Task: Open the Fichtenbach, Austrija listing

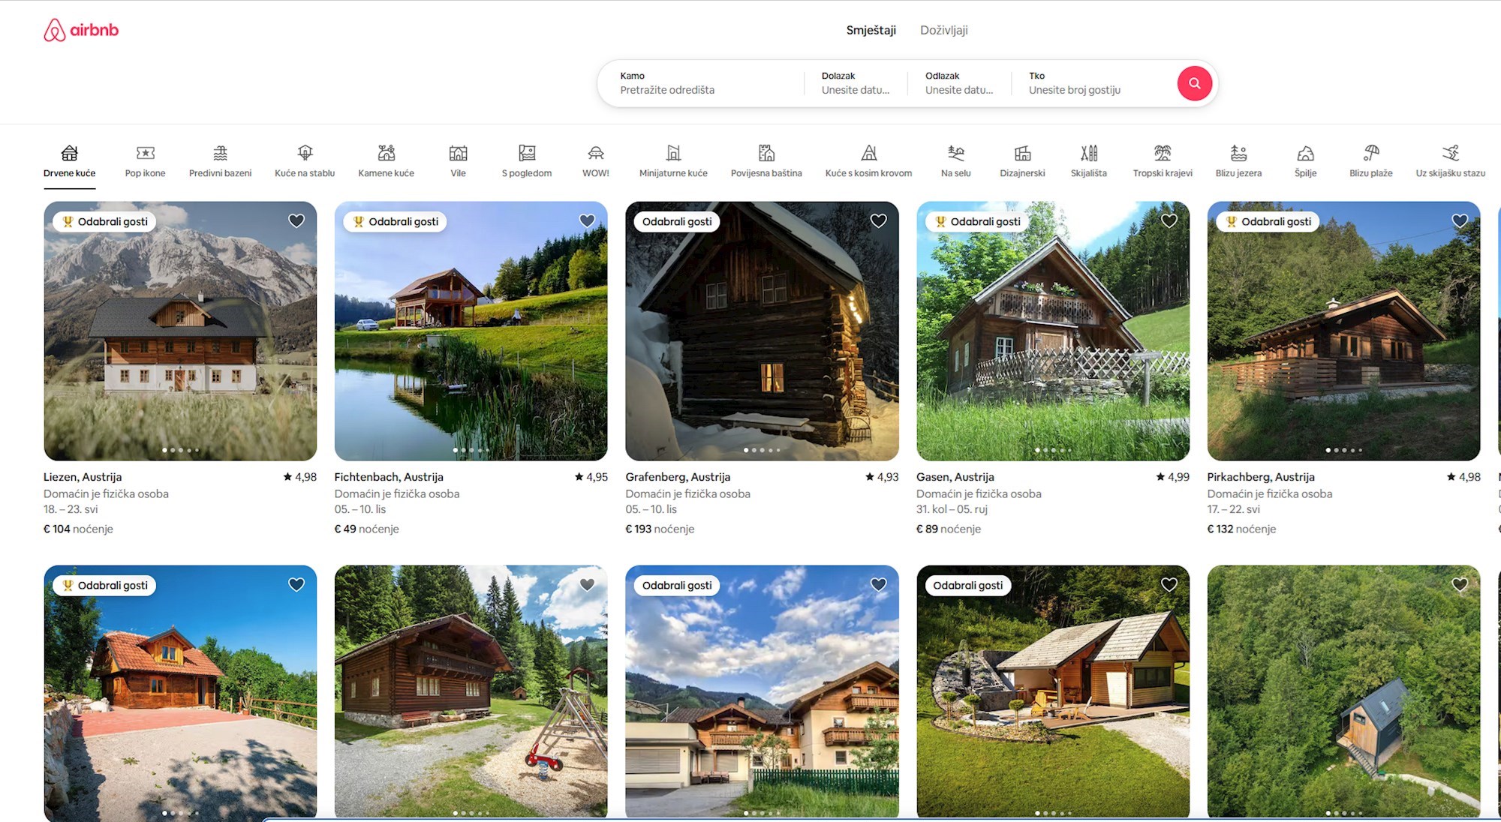Action: [x=471, y=331]
